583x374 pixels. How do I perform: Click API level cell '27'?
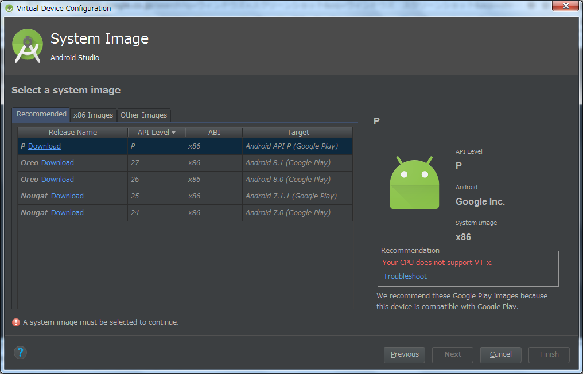pos(157,163)
